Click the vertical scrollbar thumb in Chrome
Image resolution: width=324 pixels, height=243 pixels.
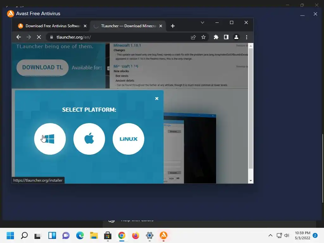[x=251, y=109]
